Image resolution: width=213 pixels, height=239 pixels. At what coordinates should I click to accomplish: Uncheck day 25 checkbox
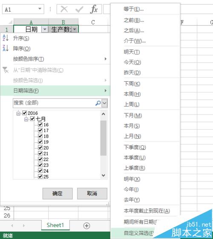(40, 176)
